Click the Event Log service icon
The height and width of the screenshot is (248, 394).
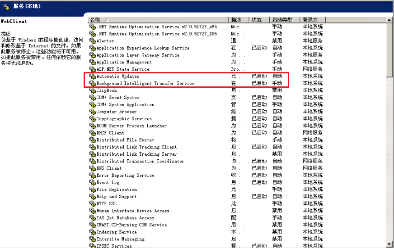click(93, 182)
